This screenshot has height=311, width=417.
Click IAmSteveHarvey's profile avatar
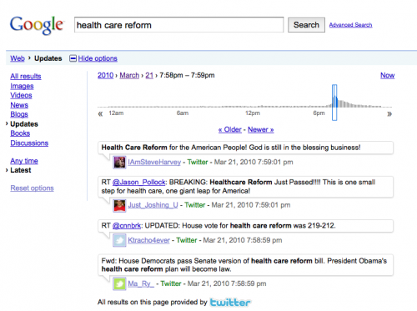click(x=119, y=162)
